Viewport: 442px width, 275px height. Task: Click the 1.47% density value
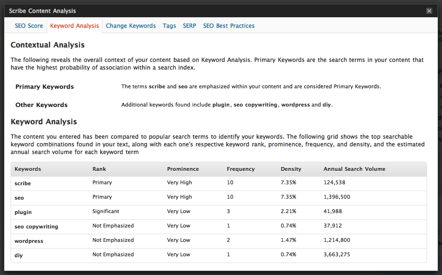click(x=288, y=240)
